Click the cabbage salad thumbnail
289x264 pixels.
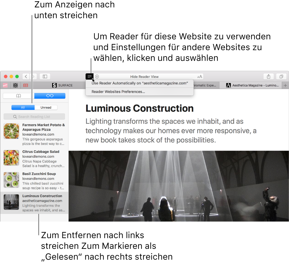click(11, 158)
